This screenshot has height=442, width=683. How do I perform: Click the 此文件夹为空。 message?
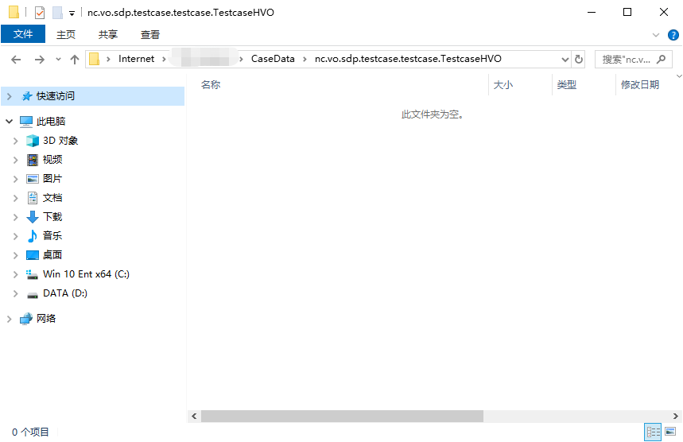433,114
